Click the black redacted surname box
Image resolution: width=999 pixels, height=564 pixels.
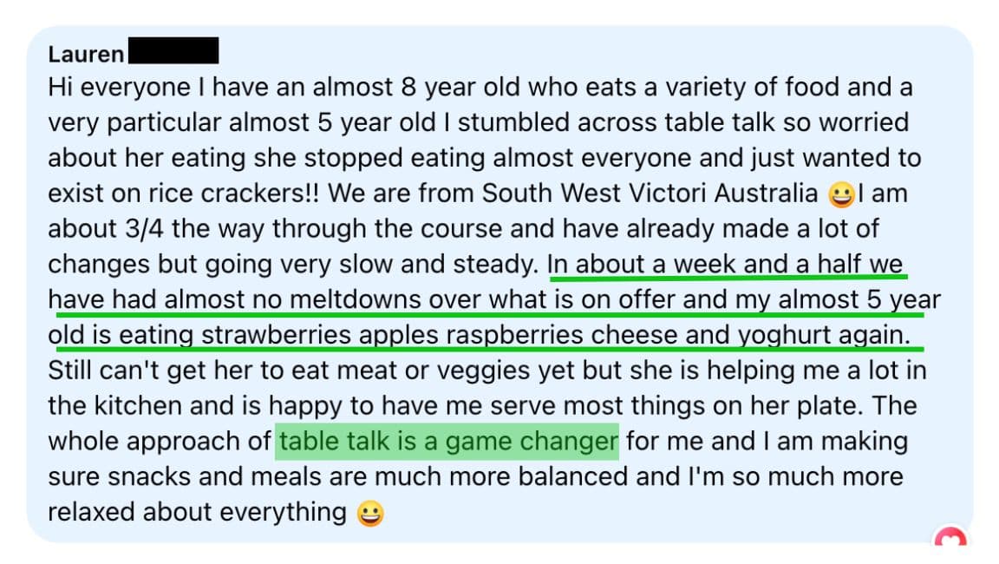pyautogui.click(x=173, y=51)
